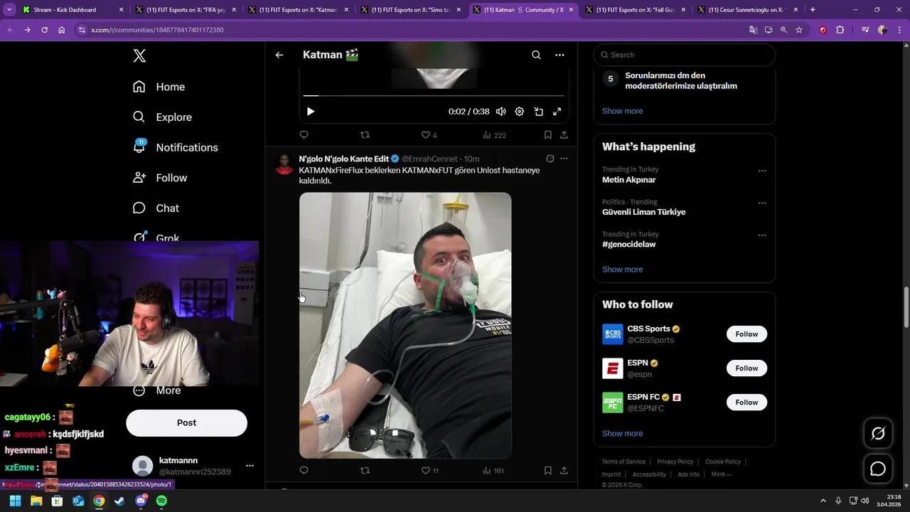Go to Home in X sidebar
Viewport: 910px width, 512px height.
[159, 87]
